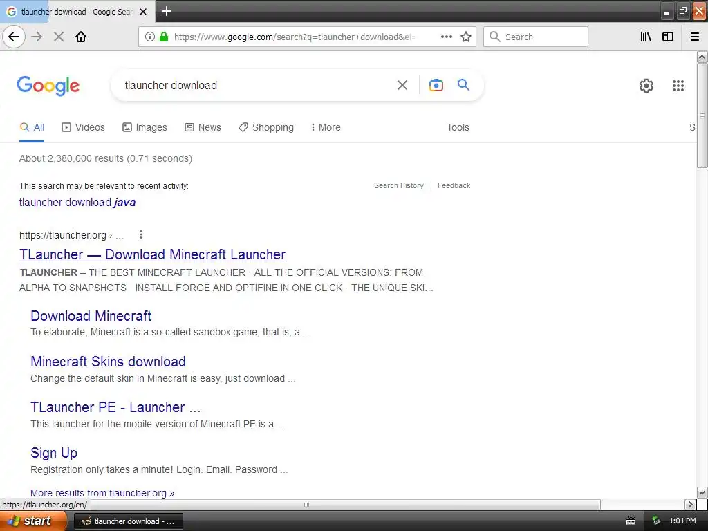Click the About 2,380,000 results text
The width and height of the screenshot is (708, 531).
[x=106, y=158]
